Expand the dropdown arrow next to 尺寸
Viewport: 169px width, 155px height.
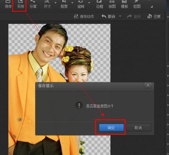pos(56,3)
